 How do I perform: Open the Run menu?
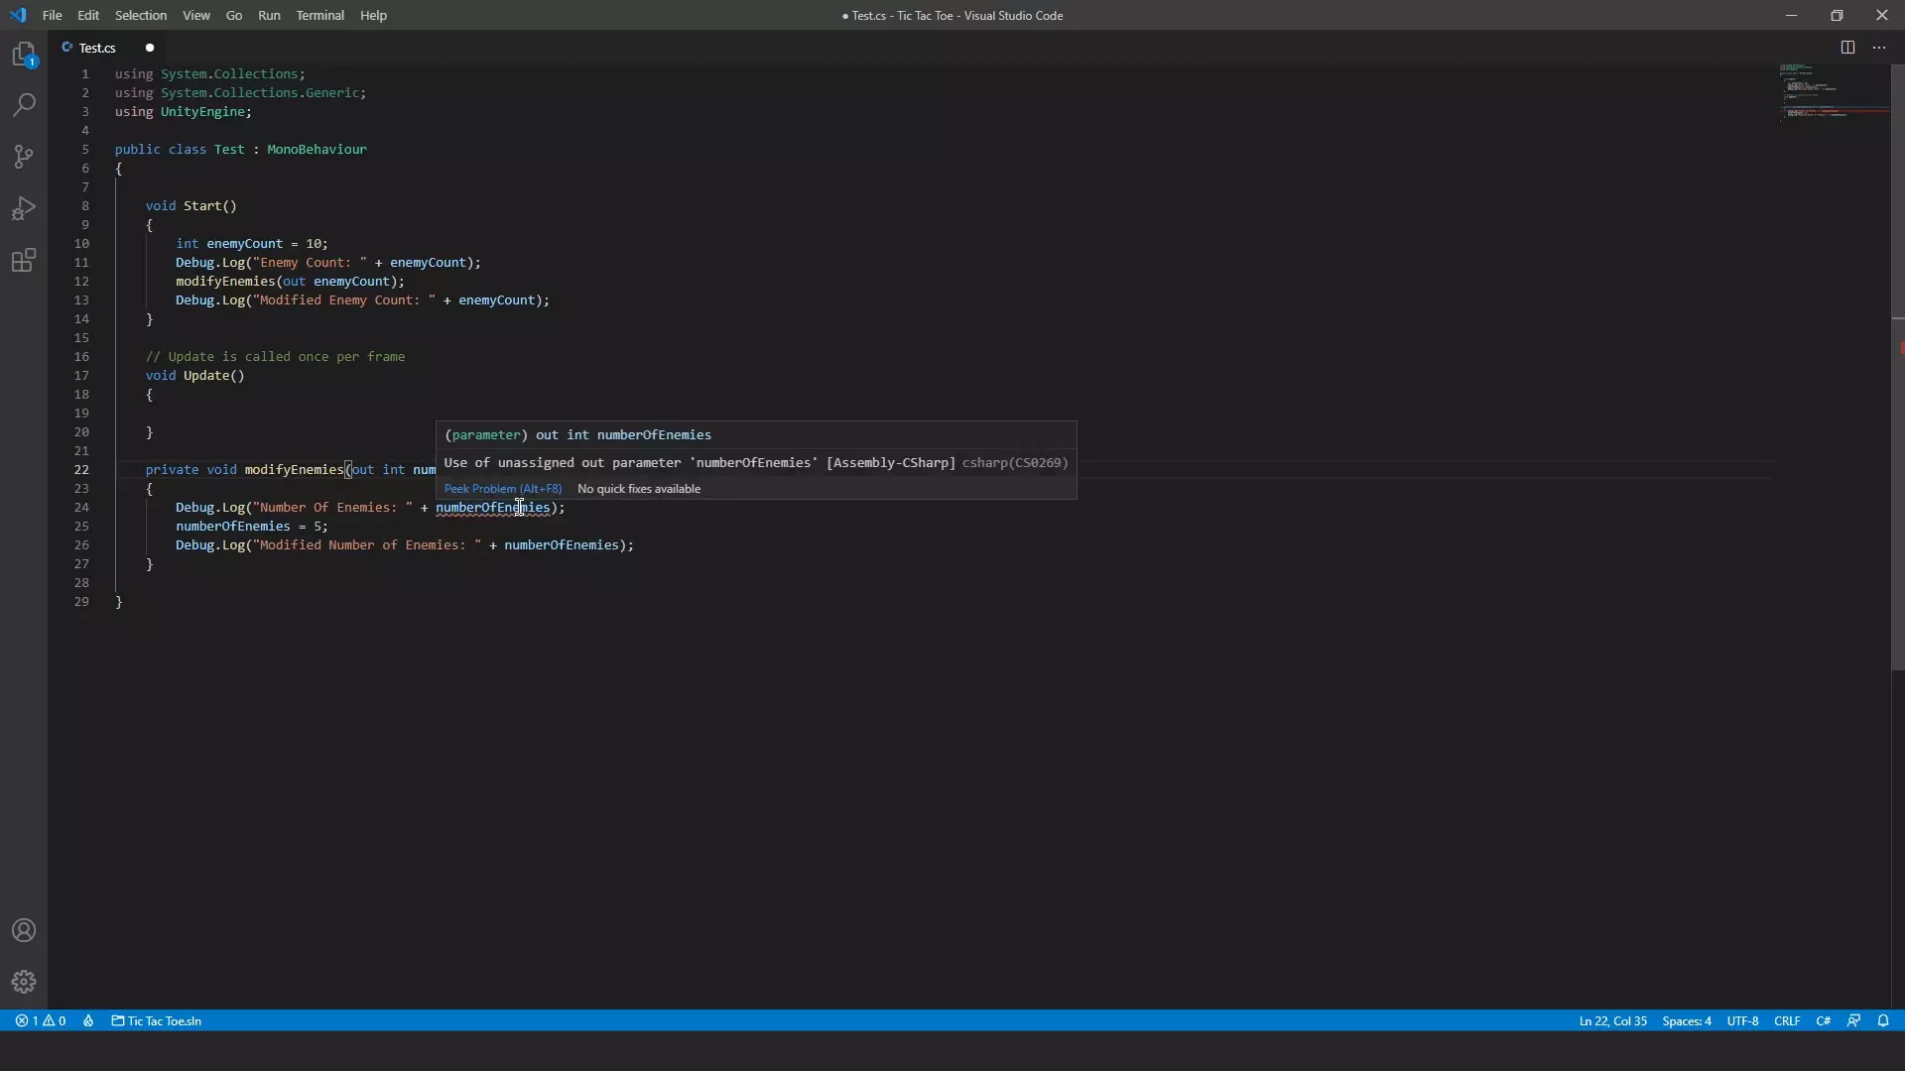(x=269, y=15)
